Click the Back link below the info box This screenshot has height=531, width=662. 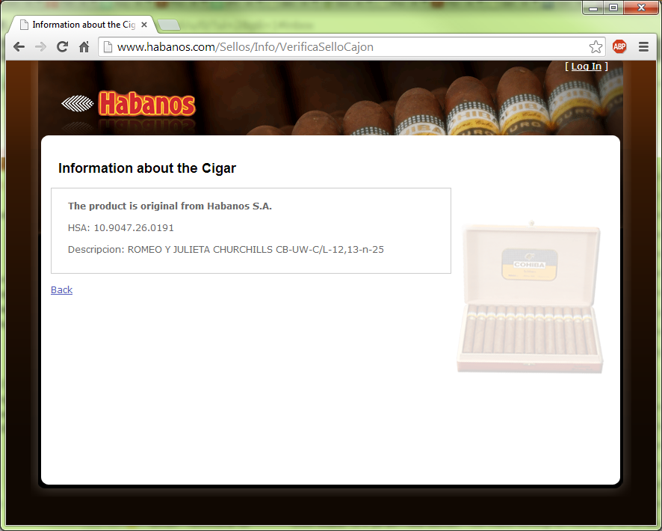pyautogui.click(x=61, y=289)
